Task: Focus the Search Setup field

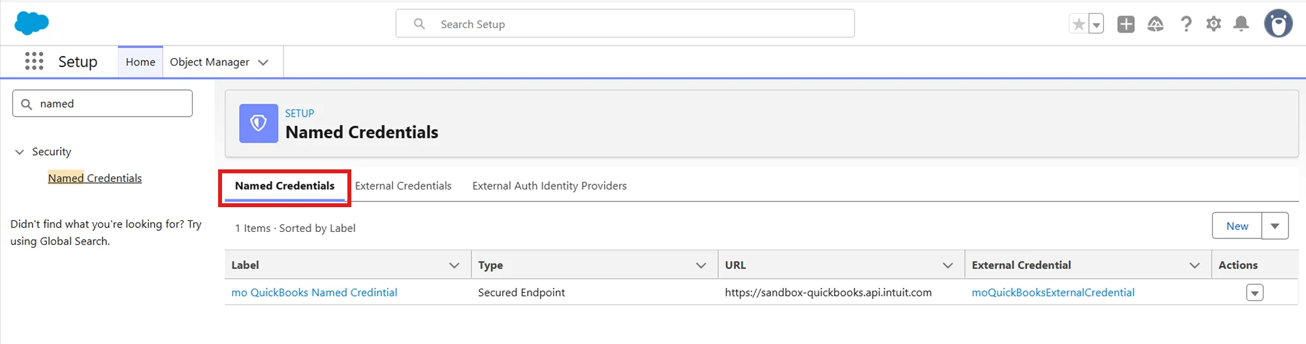Action: pos(625,23)
